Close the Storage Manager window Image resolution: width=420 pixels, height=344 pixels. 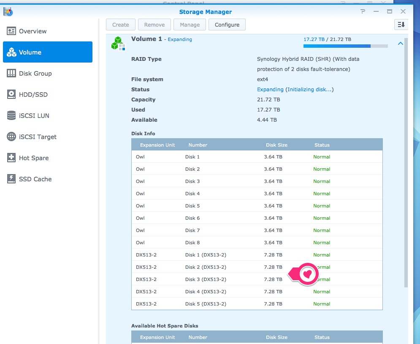pyautogui.click(x=403, y=11)
